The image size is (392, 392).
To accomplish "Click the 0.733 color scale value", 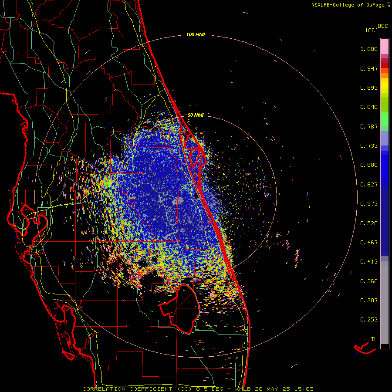I will click(x=369, y=146).
